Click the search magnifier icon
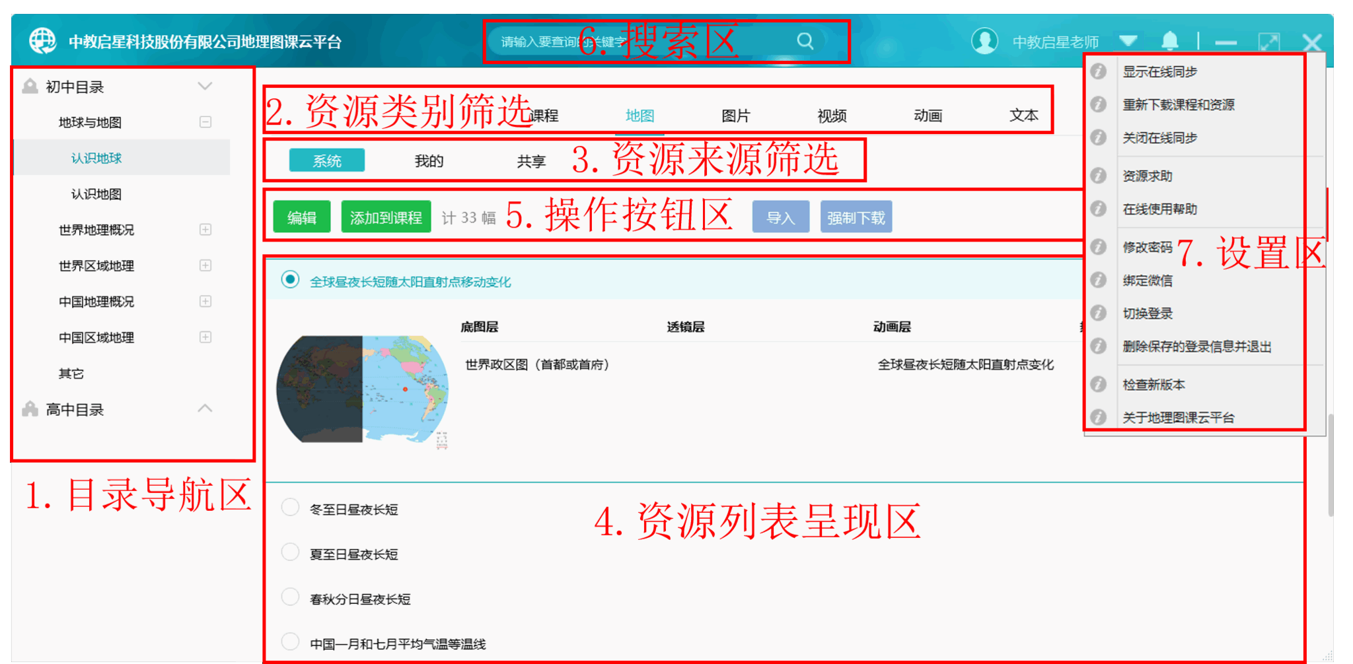1353x664 pixels. (x=805, y=41)
